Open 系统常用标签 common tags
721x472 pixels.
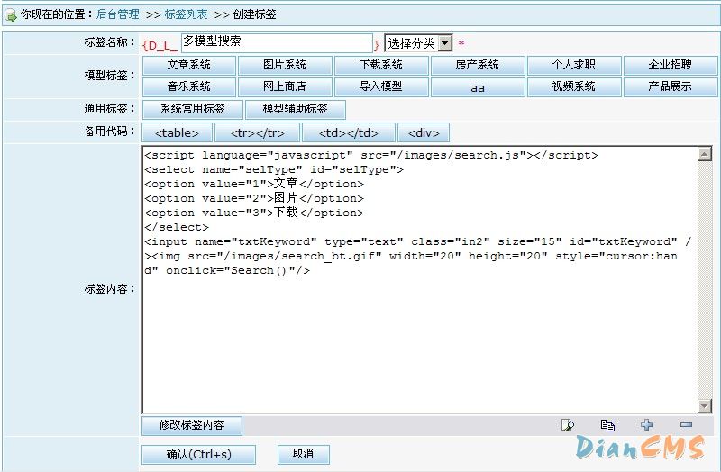[x=193, y=109]
